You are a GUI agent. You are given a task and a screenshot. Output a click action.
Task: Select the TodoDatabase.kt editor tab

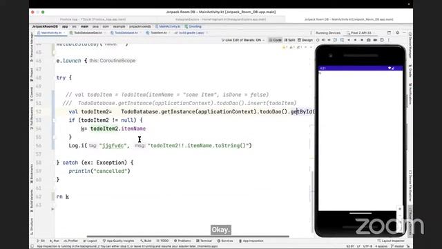coord(126,33)
